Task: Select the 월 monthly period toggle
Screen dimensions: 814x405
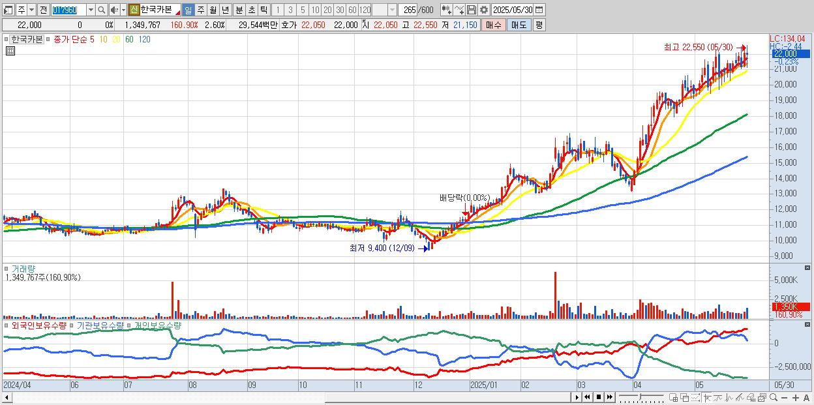Action: point(213,10)
